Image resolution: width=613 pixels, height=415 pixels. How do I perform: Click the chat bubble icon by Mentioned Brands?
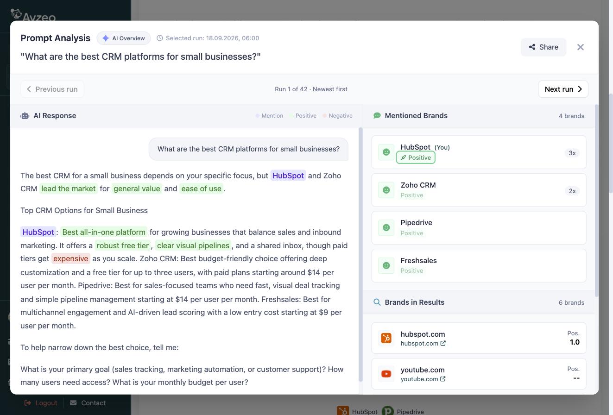tap(377, 116)
